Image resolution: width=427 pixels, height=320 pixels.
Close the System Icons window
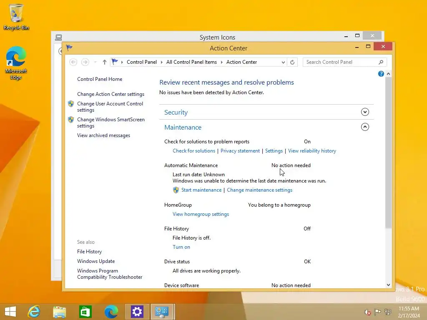coord(372,36)
